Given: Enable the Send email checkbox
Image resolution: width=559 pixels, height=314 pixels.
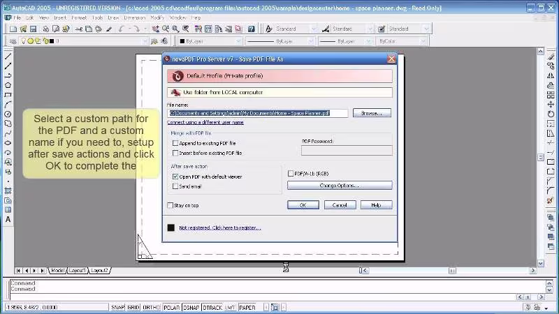Looking at the screenshot, I should pos(175,186).
